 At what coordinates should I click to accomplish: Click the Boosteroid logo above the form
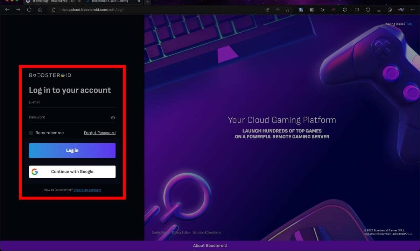coord(50,75)
